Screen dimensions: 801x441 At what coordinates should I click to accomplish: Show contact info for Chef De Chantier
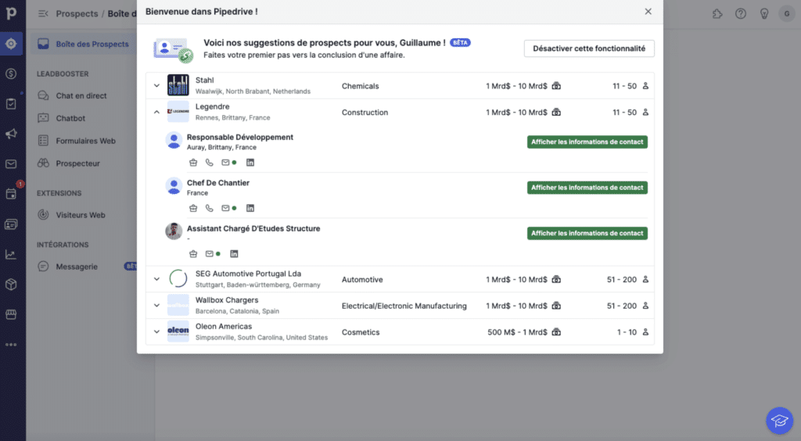pos(587,188)
